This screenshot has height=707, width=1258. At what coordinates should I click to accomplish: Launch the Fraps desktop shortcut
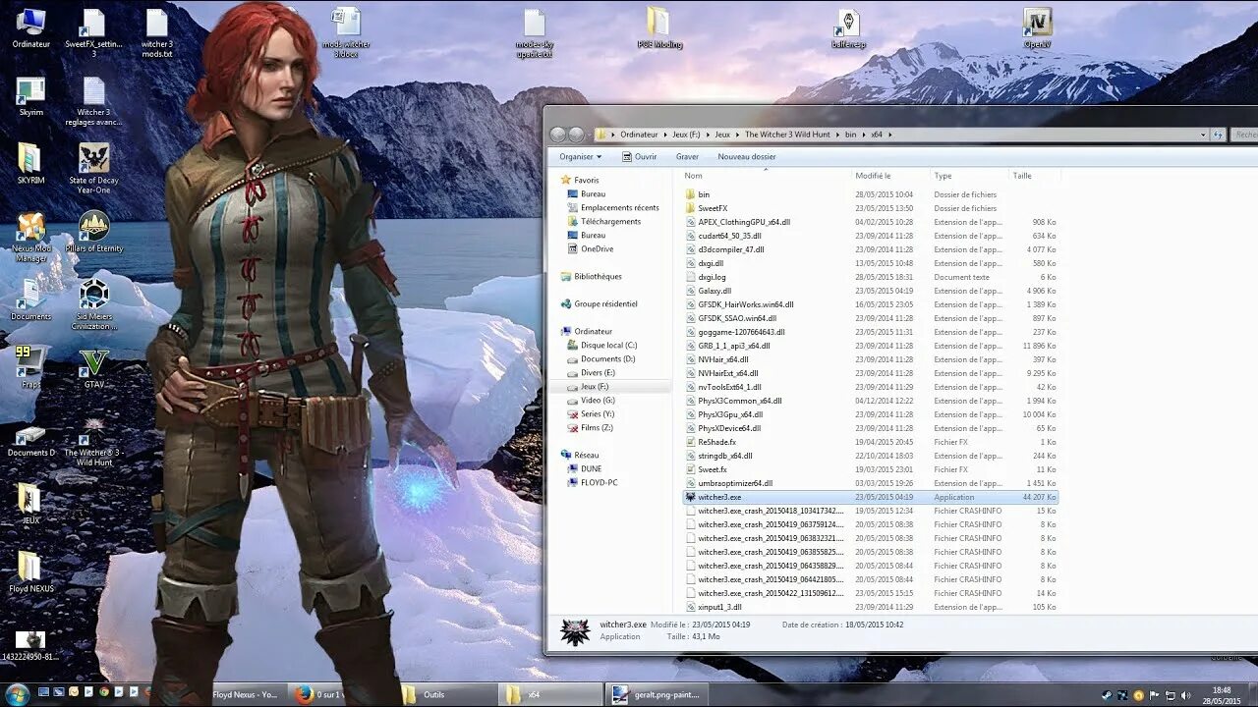[30, 368]
